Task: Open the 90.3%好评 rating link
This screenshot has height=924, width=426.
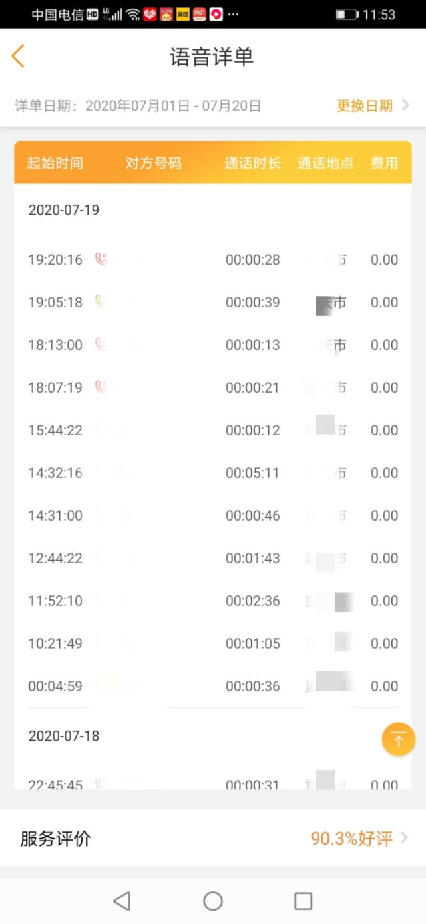Action: (x=351, y=838)
